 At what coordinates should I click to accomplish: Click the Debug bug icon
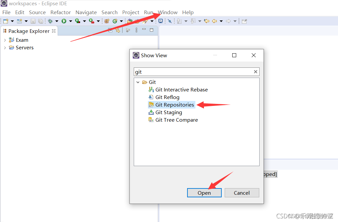[50, 21]
